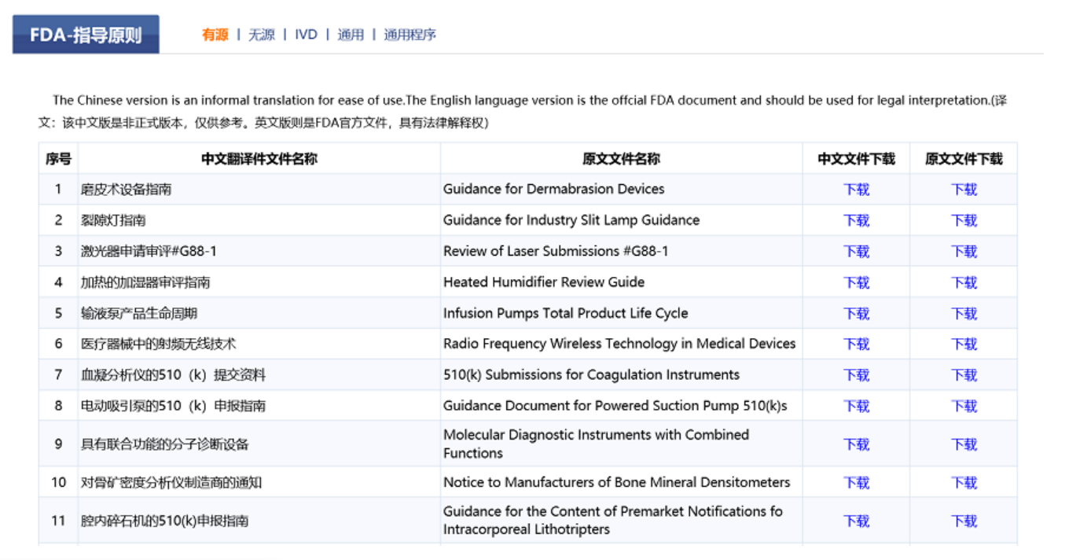Download original Molecular Diagnostic Instruments document
Screen dimensions: 1065x560
click(x=964, y=444)
